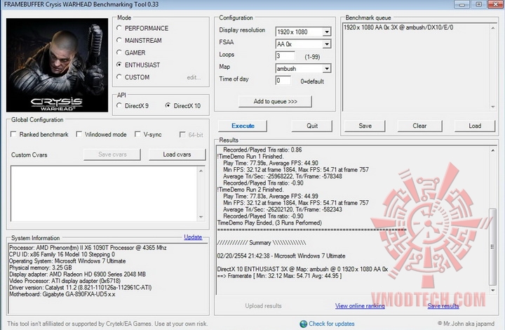Viewport: 505px width, 330px height.
Task: Click the TimeDemo Run 1 Finished line
Action: tap(250, 157)
